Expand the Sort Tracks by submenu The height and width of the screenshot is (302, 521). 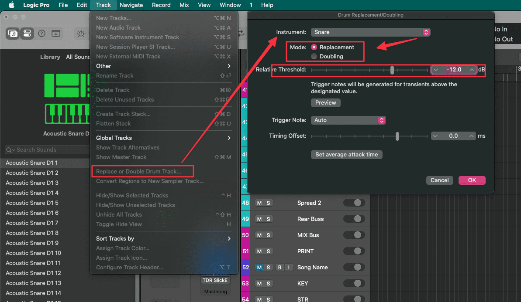[164, 238]
